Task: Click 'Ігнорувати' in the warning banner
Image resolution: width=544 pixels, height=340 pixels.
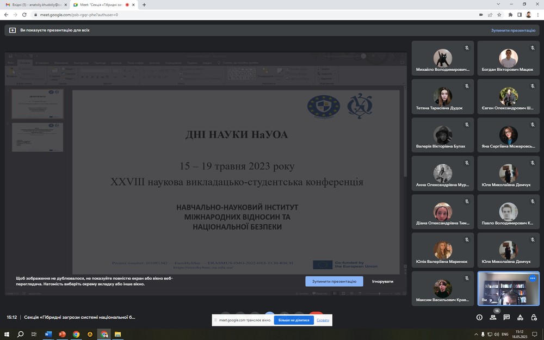Action: (382, 281)
